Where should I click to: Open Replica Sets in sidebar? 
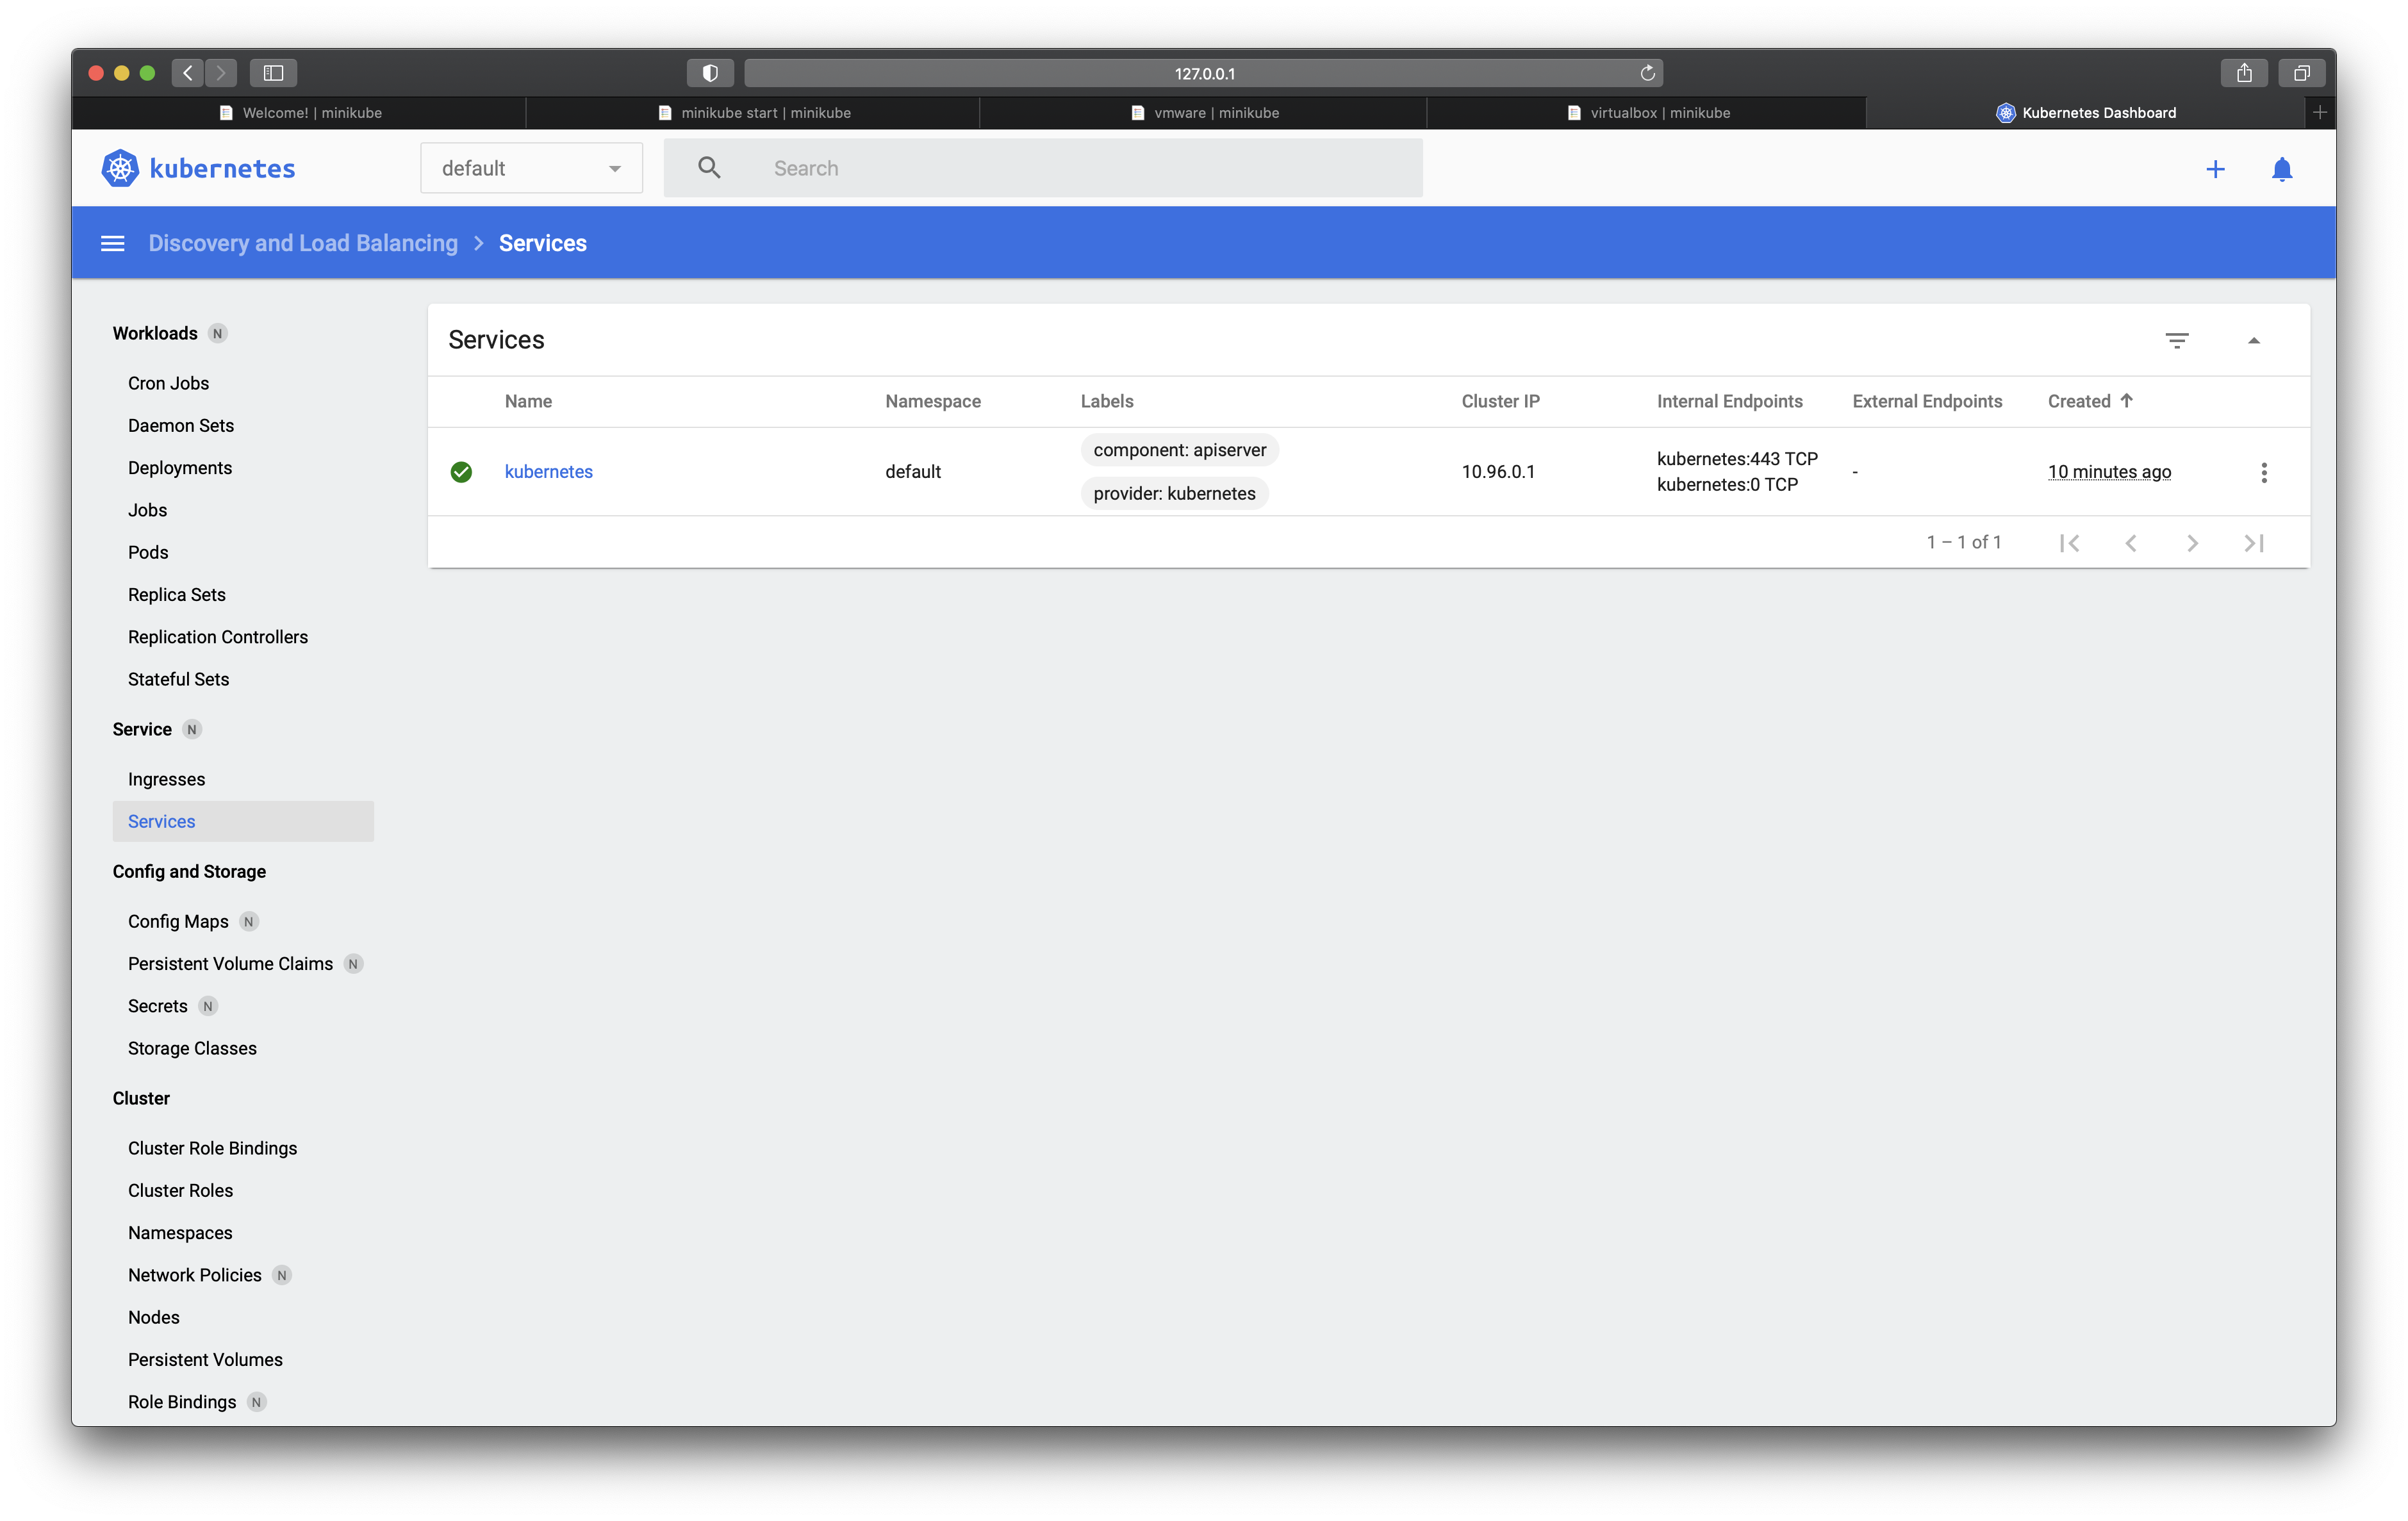pyautogui.click(x=177, y=594)
